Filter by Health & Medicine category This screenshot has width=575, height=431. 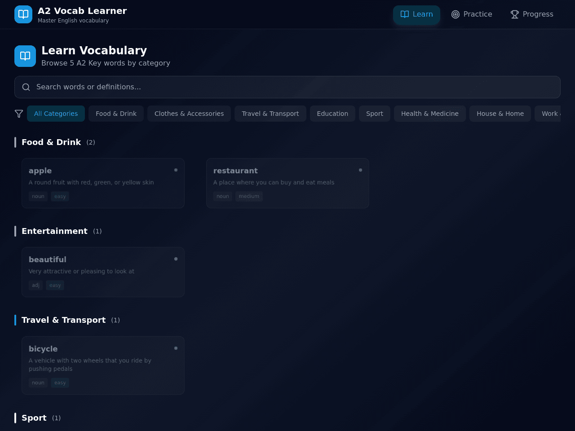pos(430,114)
